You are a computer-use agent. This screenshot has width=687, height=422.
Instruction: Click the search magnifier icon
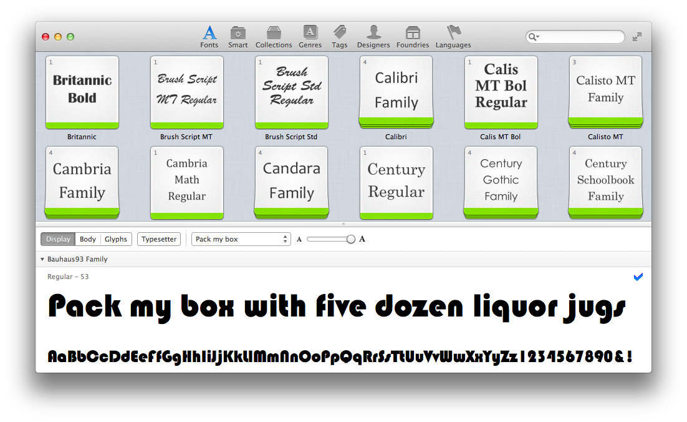click(x=533, y=37)
